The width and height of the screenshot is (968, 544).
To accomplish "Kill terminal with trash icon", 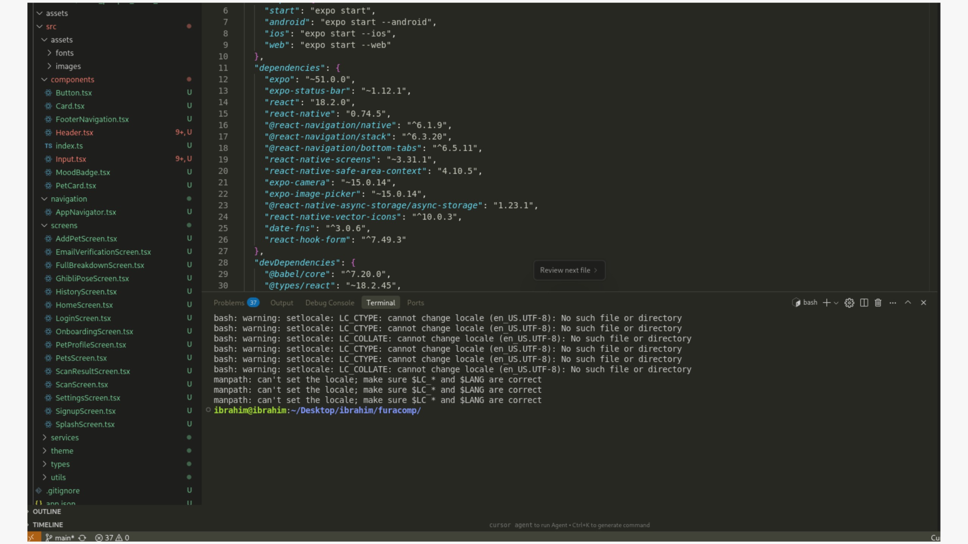I will [x=878, y=303].
